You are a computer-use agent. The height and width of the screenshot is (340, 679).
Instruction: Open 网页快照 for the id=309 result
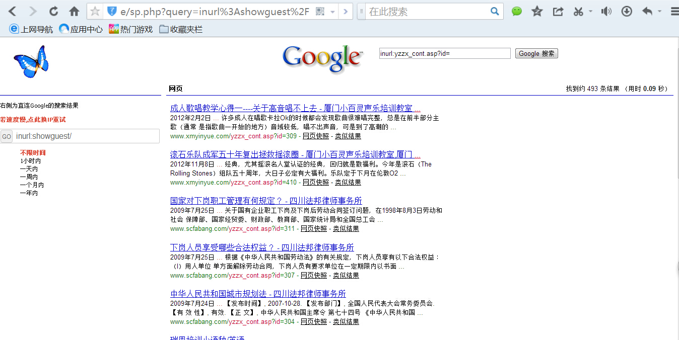click(x=316, y=136)
